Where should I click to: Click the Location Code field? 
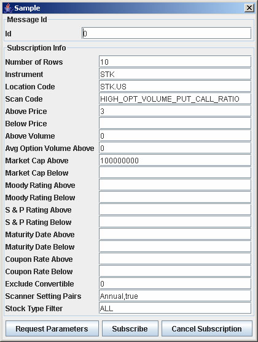point(175,86)
